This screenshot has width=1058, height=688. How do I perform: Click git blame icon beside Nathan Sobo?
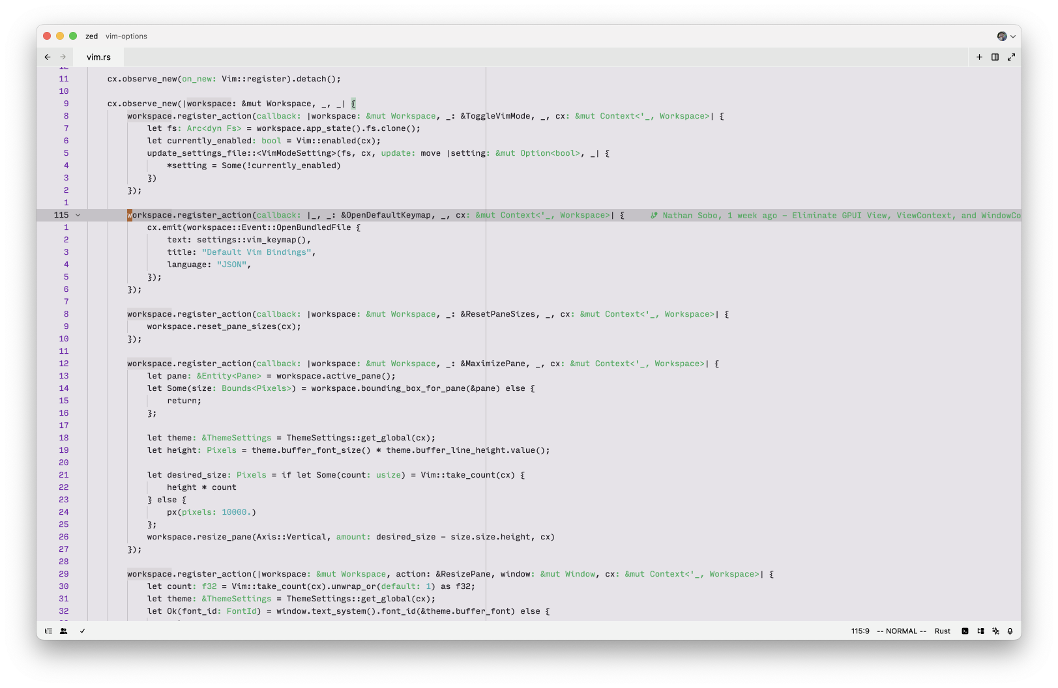pos(654,216)
